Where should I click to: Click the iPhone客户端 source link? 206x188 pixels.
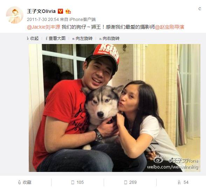click(82, 20)
